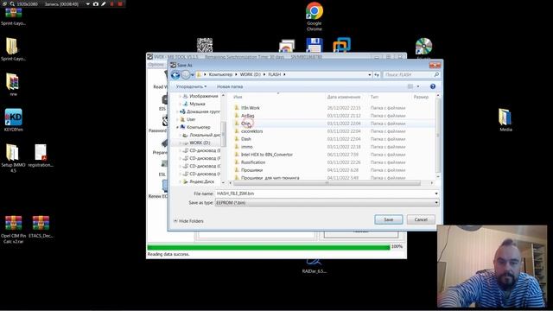
Task: Open the disc icon on desktop
Action: pos(423,46)
